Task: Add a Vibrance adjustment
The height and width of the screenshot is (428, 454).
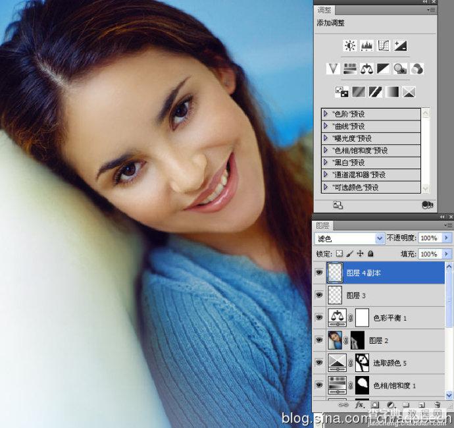Action: (333, 69)
